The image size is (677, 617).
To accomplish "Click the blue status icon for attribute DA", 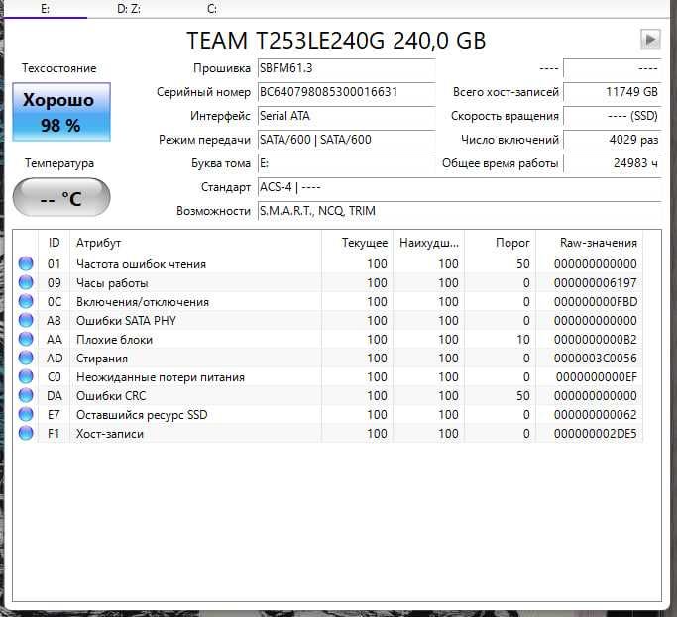I will [26, 395].
